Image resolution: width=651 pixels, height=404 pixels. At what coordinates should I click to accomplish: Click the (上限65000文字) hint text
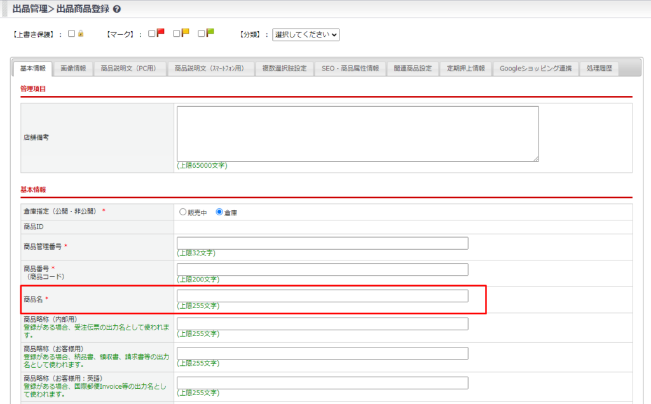202,166
